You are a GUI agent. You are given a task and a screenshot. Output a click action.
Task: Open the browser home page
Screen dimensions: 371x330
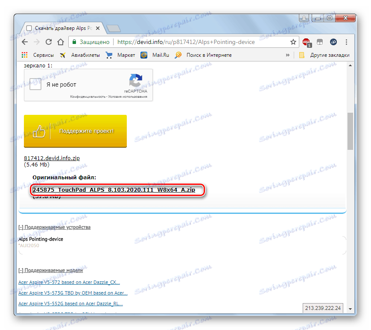[61, 42]
